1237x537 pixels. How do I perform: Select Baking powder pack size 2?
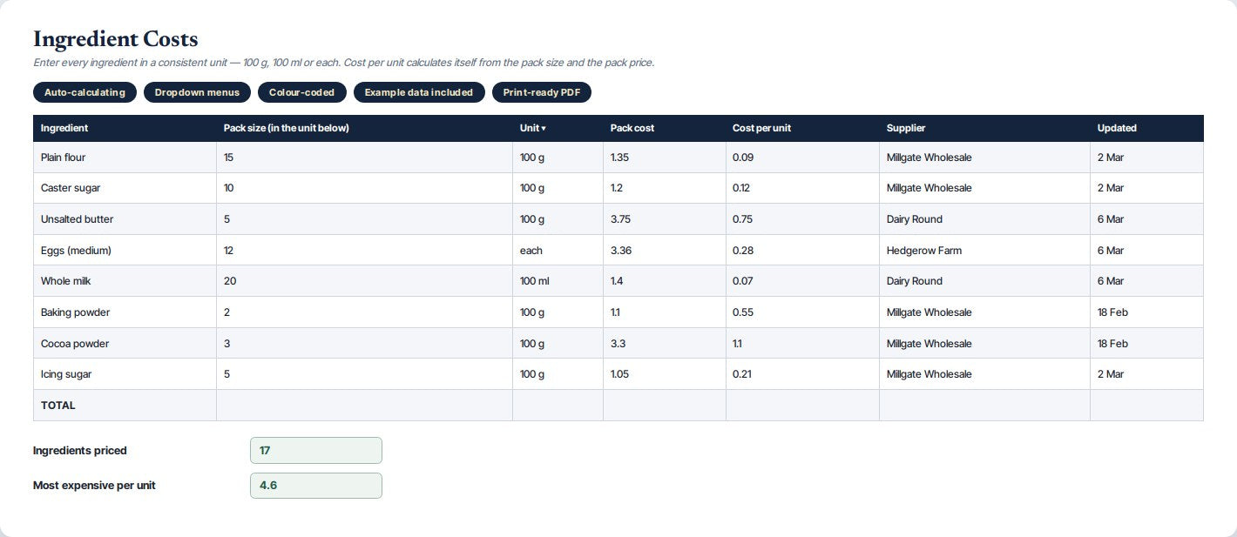click(364, 312)
